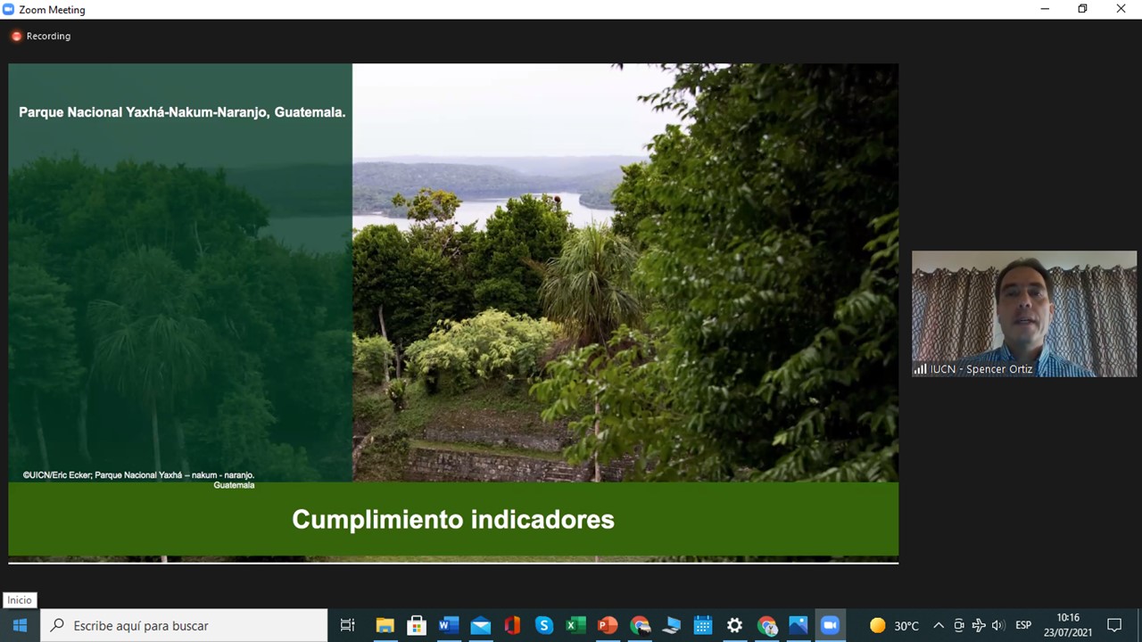This screenshot has height=642, width=1142.
Task: Open the Office app from the taskbar
Action: [512, 625]
